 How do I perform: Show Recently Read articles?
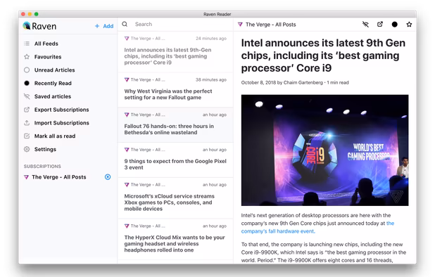tap(53, 83)
